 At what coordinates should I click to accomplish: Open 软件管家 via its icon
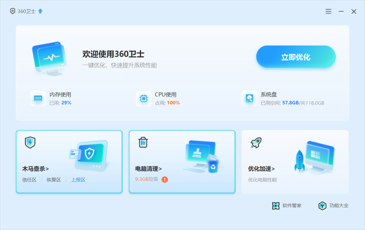point(276,206)
